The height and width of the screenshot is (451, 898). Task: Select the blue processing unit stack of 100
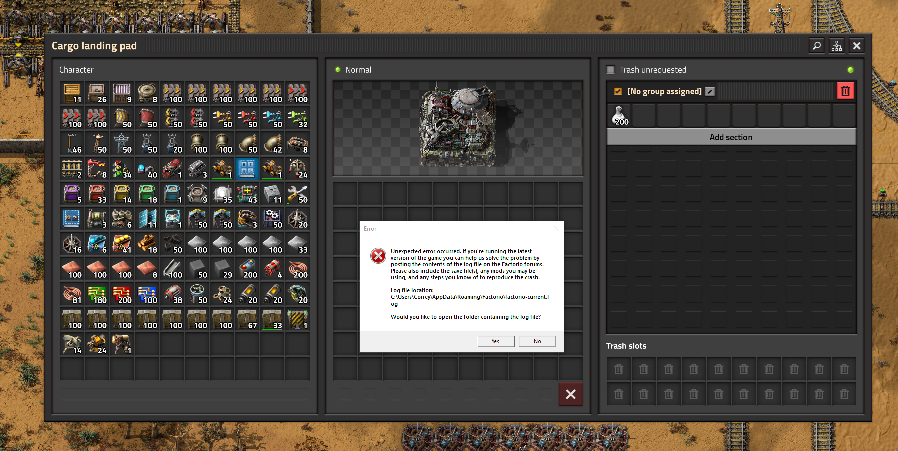tap(147, 294)
